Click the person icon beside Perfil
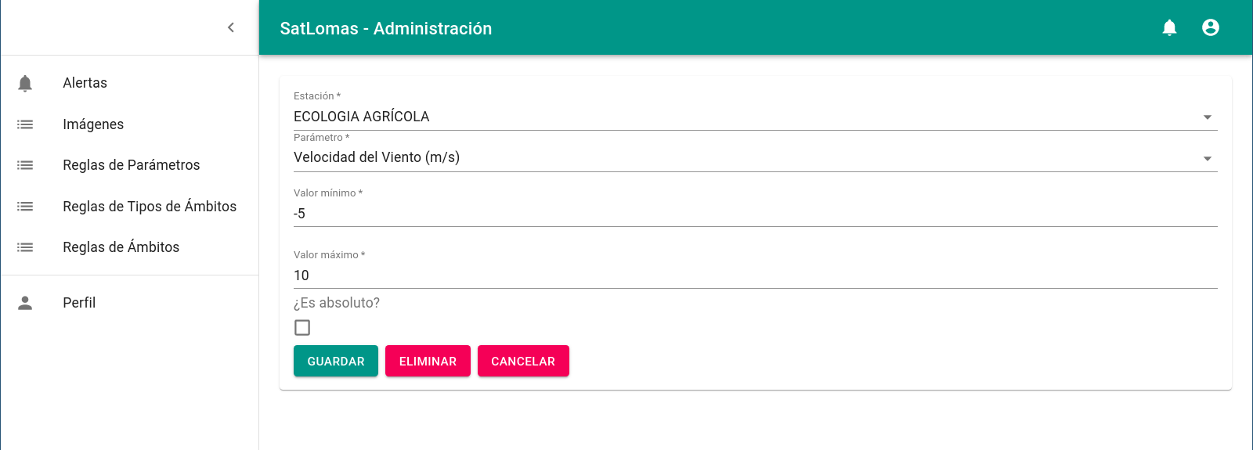The height and width of the screenshot is (450, 1253). [25, 303]
